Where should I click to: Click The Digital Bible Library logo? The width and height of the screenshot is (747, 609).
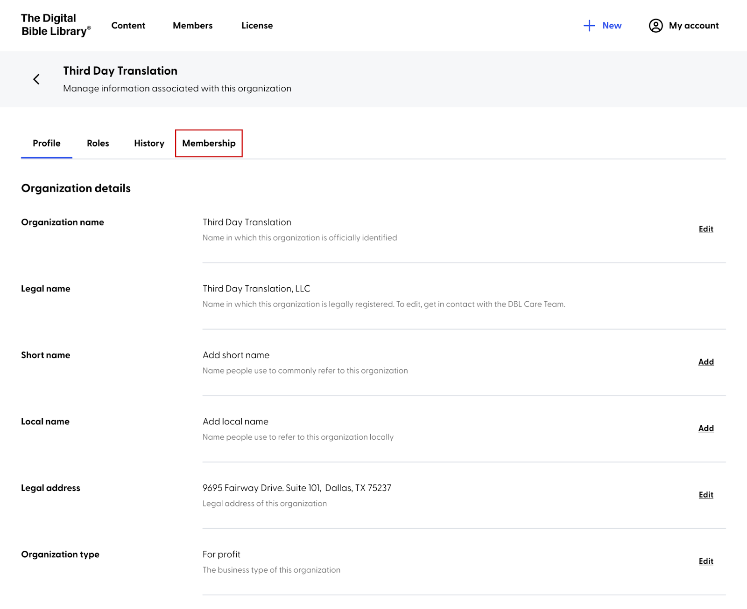click(x=56, y=25)
